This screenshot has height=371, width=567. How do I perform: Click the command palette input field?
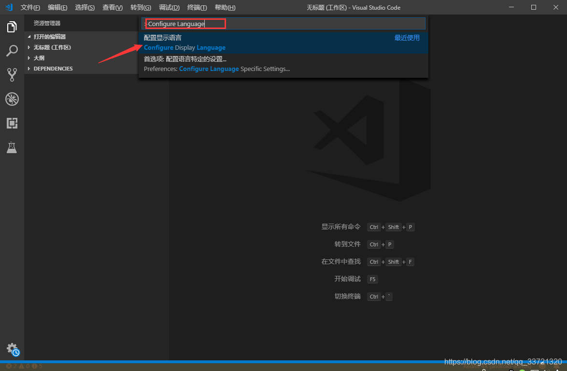pos(283,24)
